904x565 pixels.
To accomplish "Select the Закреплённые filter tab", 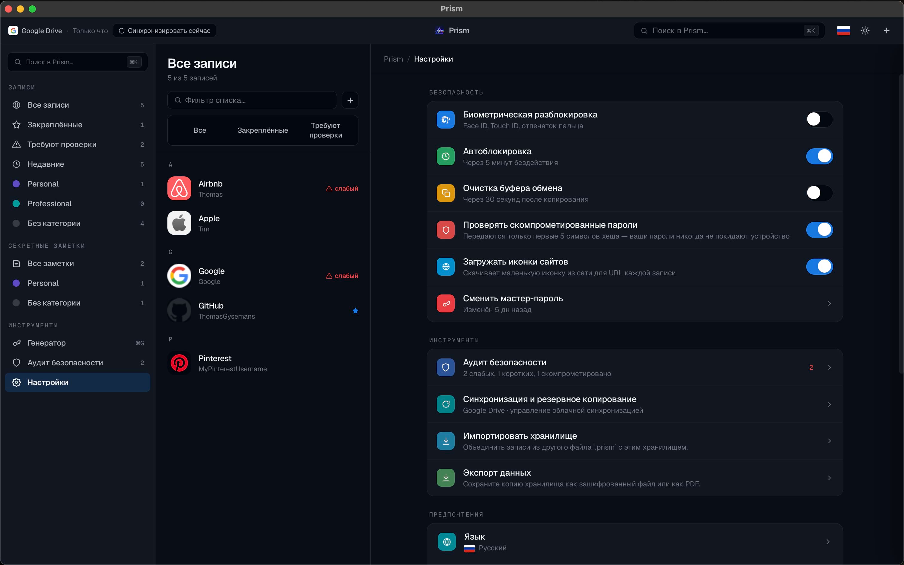I will [262, 130].
